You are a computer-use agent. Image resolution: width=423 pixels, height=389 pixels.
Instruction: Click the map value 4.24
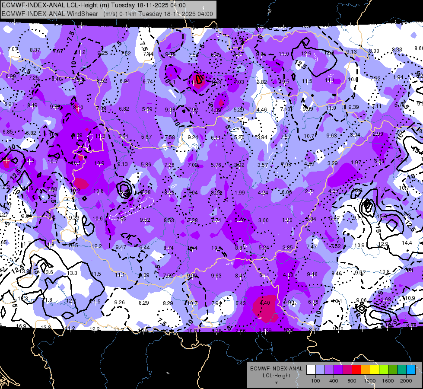[x=263, y=193]
